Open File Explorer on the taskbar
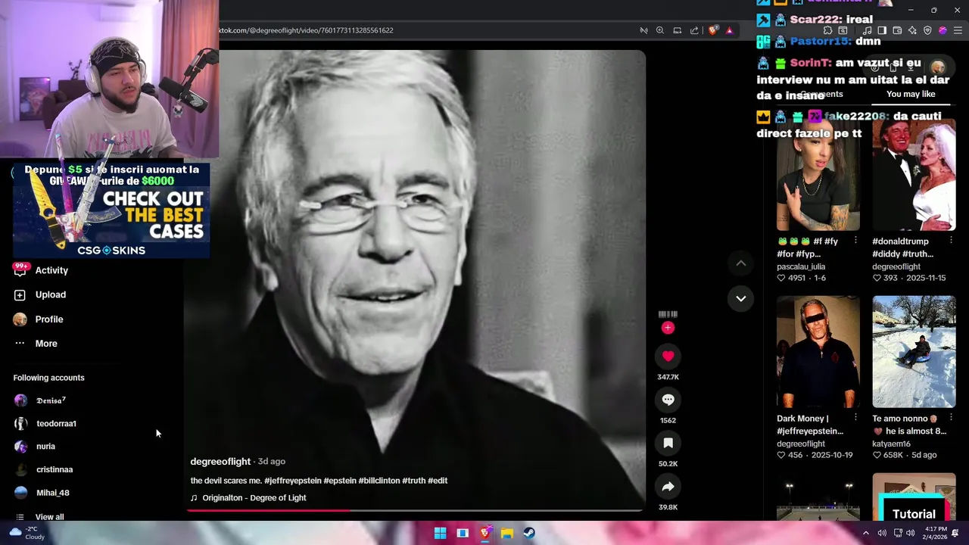Viewport: 969px width, 545px height. pos(507,533)
